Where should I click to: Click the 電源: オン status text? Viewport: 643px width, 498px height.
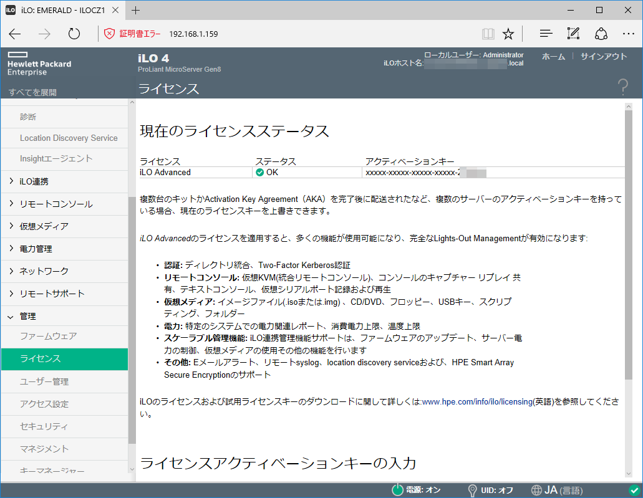coord(423,491)
